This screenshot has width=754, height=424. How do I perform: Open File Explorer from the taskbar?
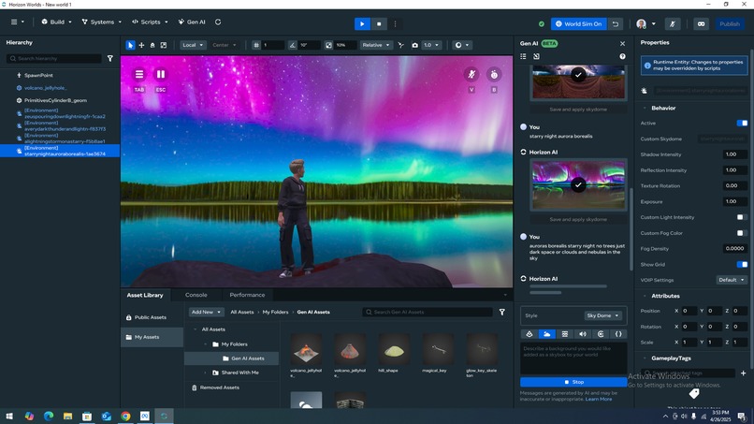[x=67, y=417]
